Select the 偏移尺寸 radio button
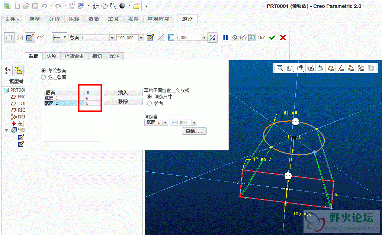The image size is (382, 235). pyautogui.click(x=149, y=97)
